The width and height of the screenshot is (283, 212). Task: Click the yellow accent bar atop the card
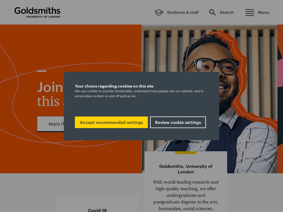(186, 153)
